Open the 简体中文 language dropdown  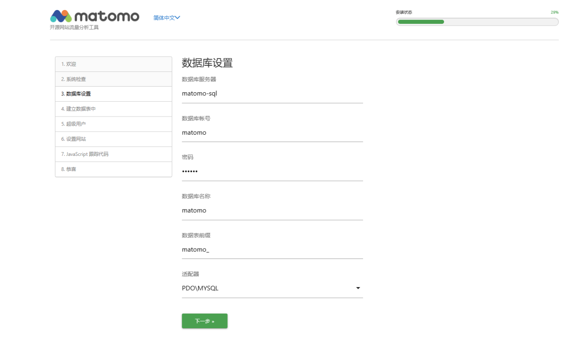[x=164, y=18]
